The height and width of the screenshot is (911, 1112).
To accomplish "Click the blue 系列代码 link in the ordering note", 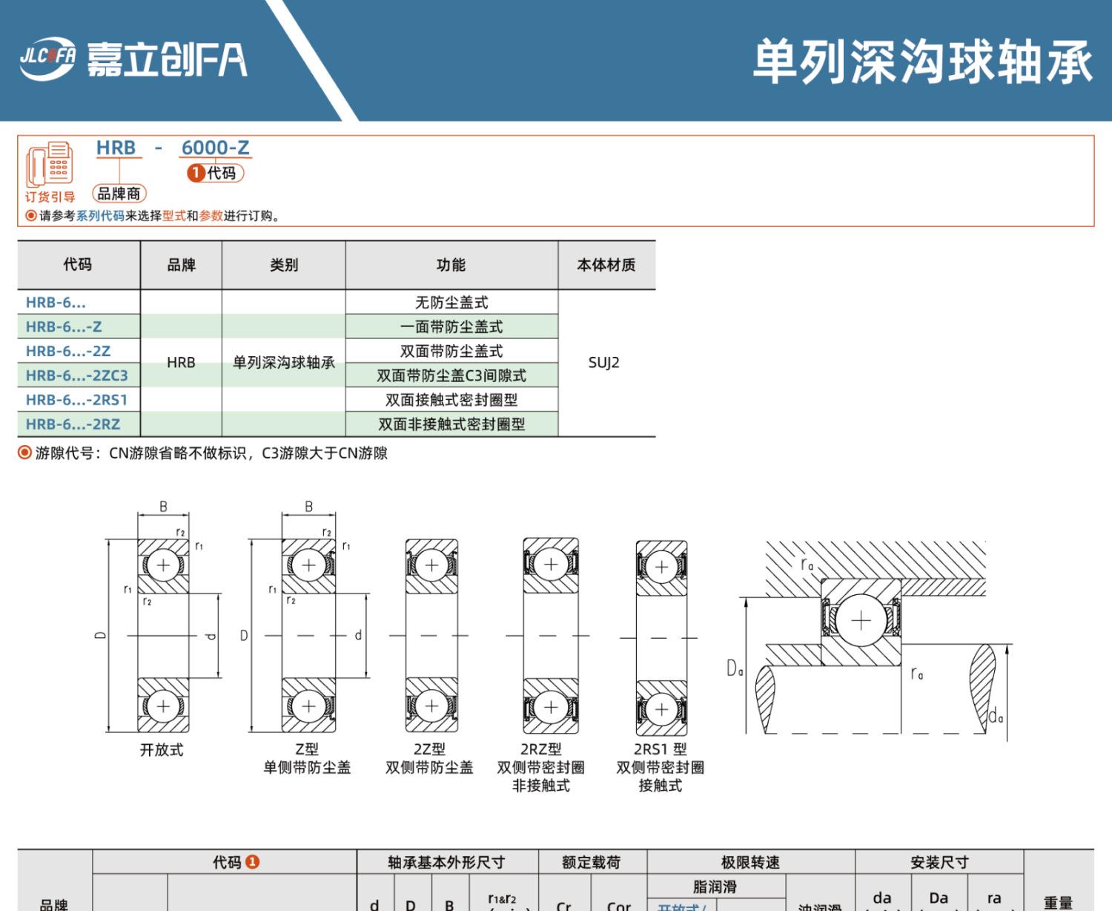I will (100, 216).
